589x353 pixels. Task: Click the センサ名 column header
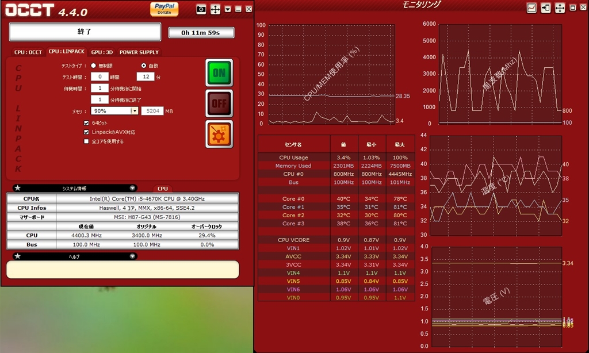pyautogui.click(x=293, y=144)
